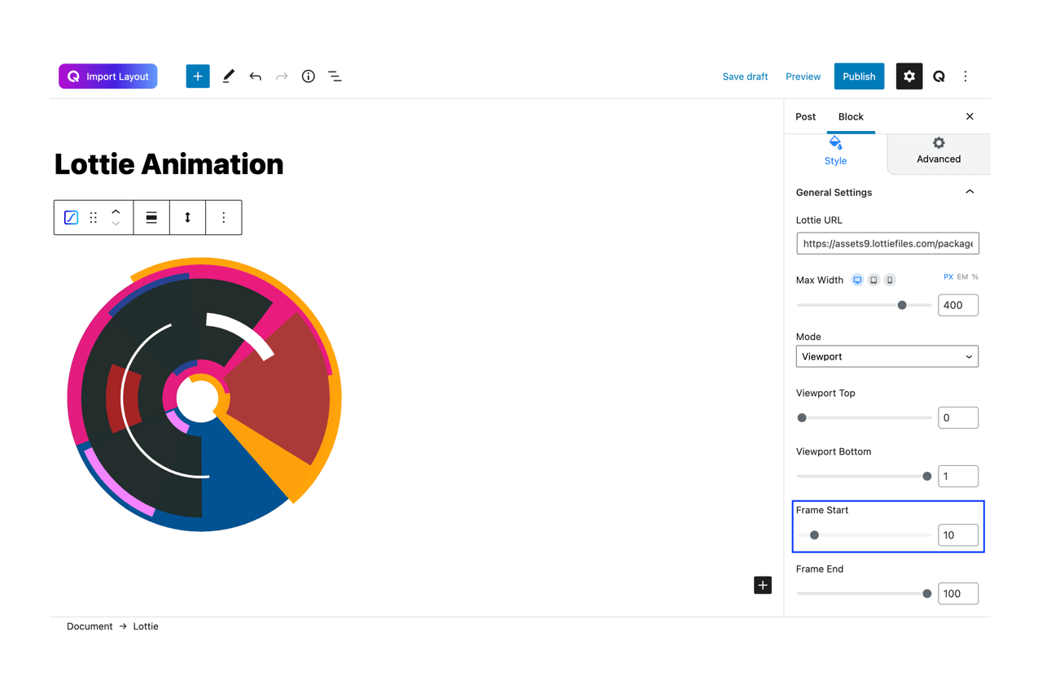The width and height of the screenshot is (1042, 680).
Task: Click the Viewport Bottom value field
Action: click(958, 476)
